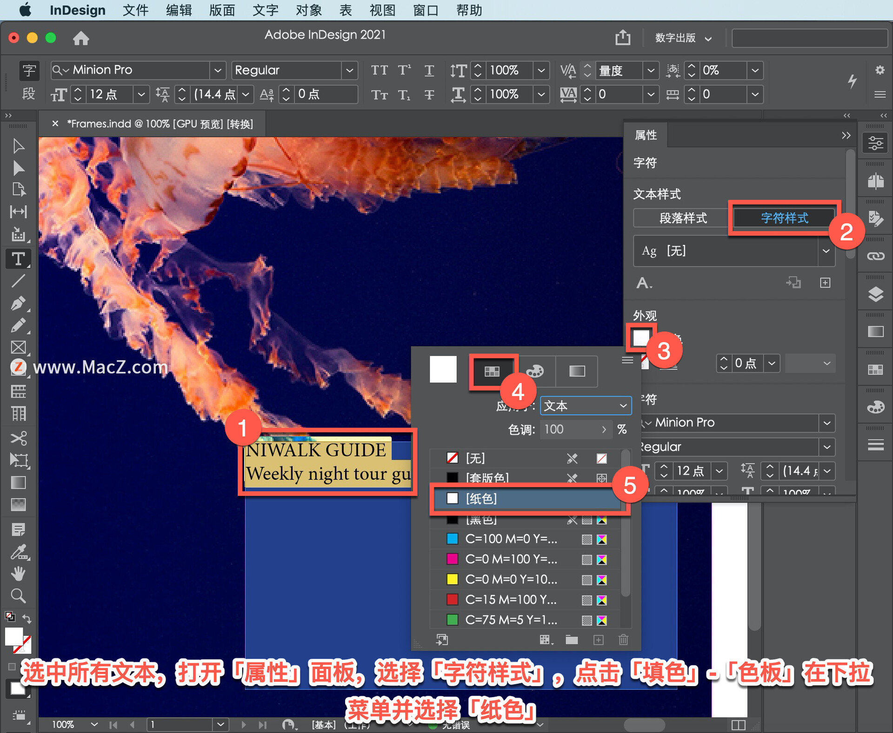Switch to paragraph formatting controls
The width and height of the screenshot is (893, 733).
tap(28, 94)
